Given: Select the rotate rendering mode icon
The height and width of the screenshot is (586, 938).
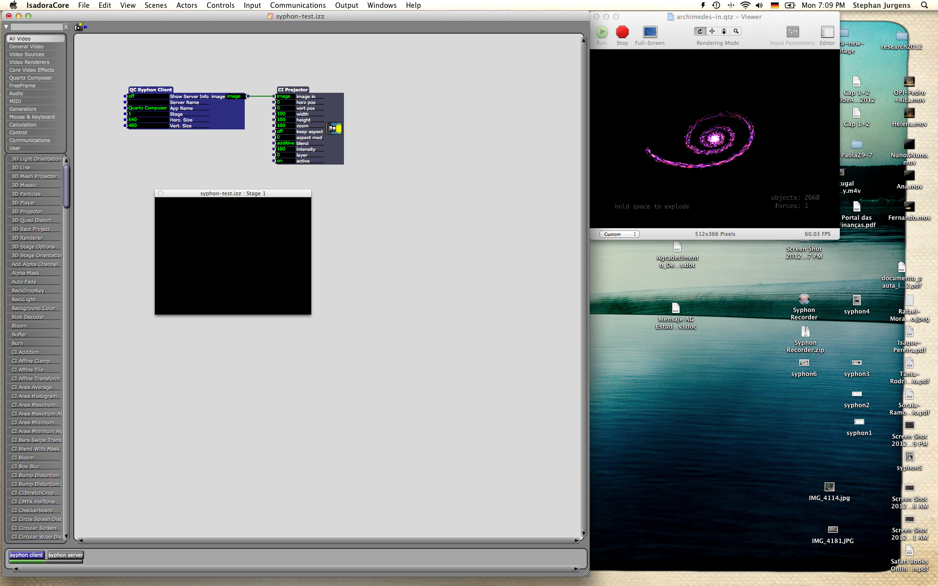Looking at the screenshot, I should [700, 31].
